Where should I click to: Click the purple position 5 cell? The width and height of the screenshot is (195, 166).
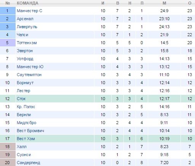pyautogui.click(x=8, y=43)
